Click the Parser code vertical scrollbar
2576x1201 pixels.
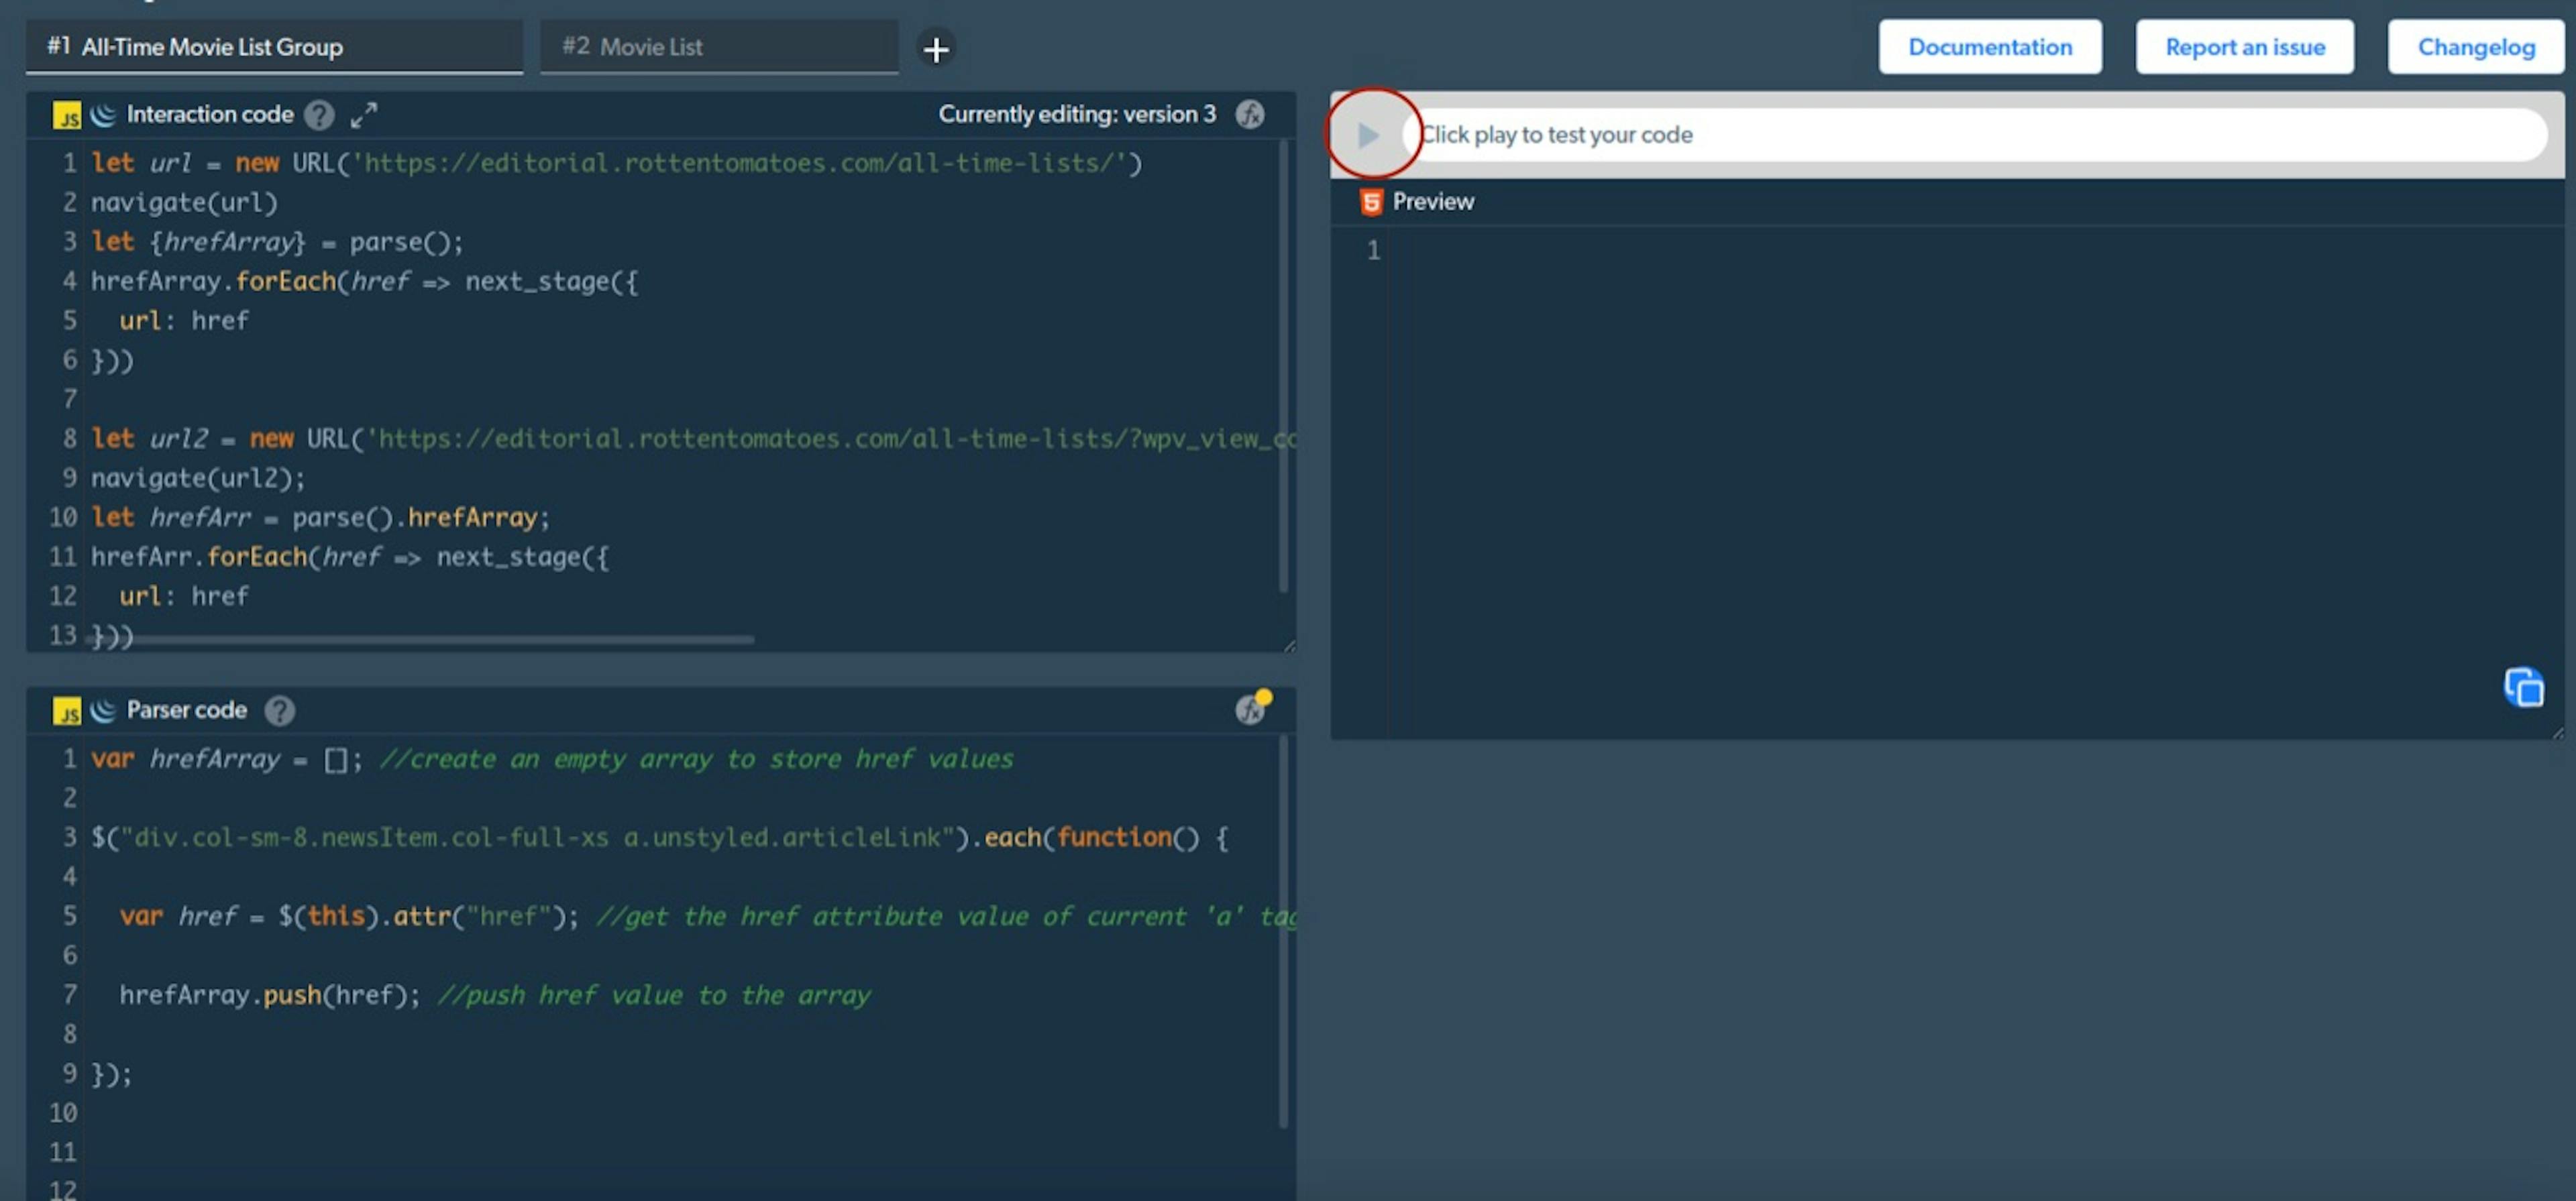click(x=1283, y=932)
